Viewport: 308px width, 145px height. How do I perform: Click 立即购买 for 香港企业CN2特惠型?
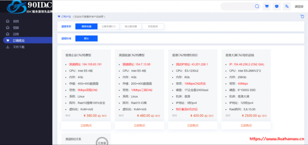[86, 125]
